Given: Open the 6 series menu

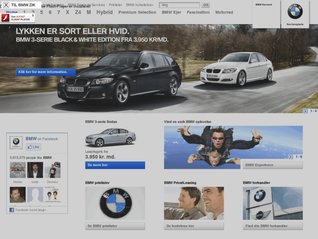Looking at the screenshot, I should [x=50, y=12].
